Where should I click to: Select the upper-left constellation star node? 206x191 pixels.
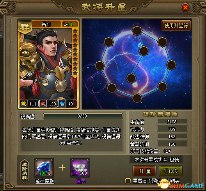pyautogui.click(x=108, y=42)
